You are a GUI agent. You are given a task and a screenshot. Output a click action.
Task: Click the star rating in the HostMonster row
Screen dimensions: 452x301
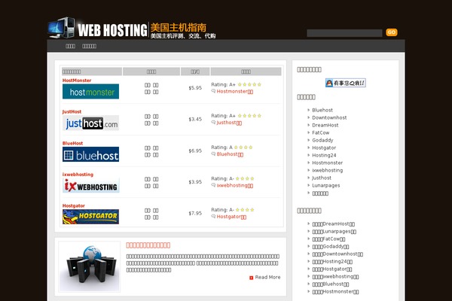click(249, 84)
